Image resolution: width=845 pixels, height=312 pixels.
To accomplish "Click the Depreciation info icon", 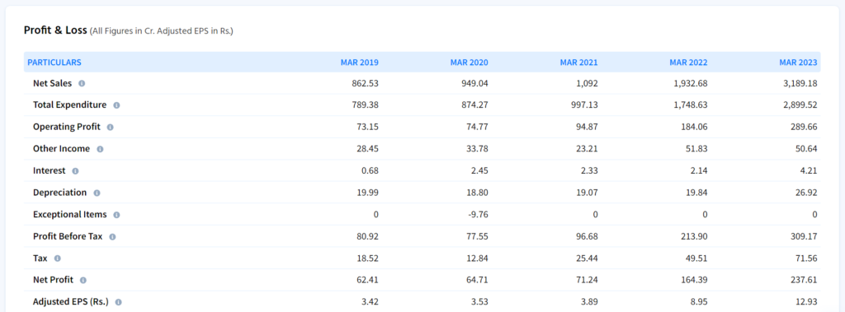I will pyautogui.click(x=97, y=193).
